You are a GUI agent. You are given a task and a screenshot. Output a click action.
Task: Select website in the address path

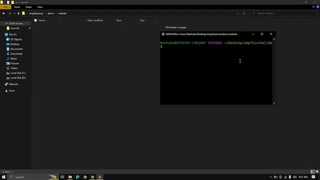point(62,13)
